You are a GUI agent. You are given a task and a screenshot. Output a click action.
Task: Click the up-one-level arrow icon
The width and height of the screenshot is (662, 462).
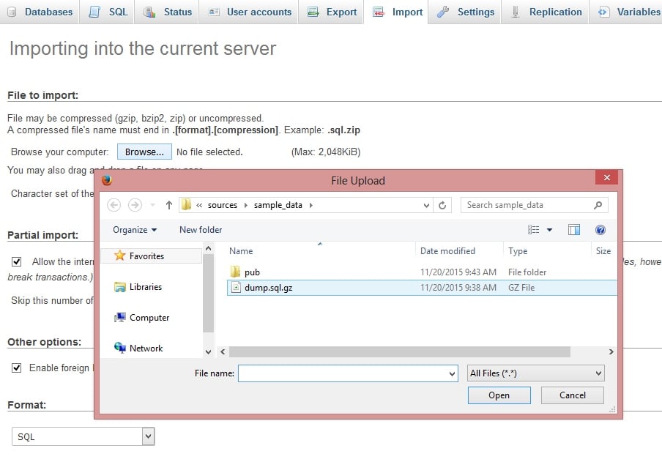169,205
